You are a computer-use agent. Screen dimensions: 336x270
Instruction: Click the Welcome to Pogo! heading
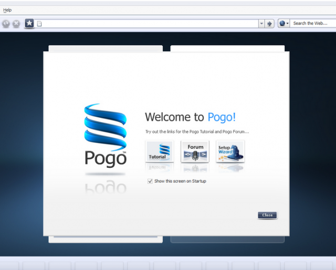coord(190,117)
